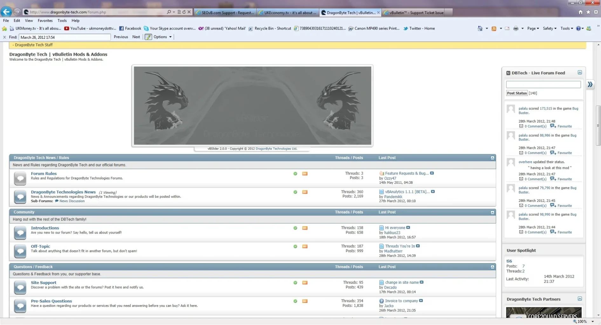Switch to UKEconomy.tv tab
This screenshot has width=601, height=325.
(x=288, y=13)
